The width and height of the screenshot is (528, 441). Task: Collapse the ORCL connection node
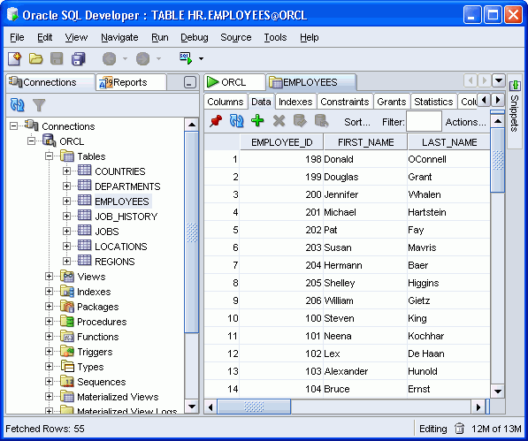[x=31, y=141]
